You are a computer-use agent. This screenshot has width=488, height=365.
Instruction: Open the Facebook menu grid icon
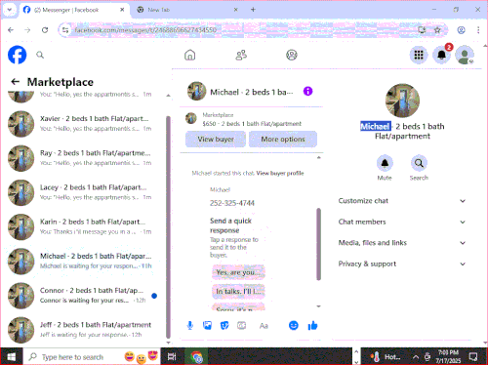(419, 55)
